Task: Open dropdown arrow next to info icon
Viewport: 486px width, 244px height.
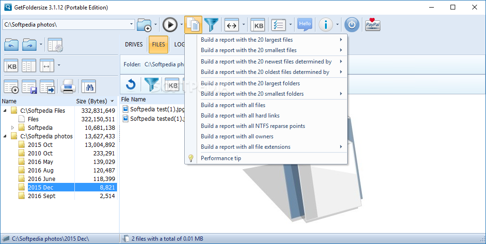Action: (338, 25)
